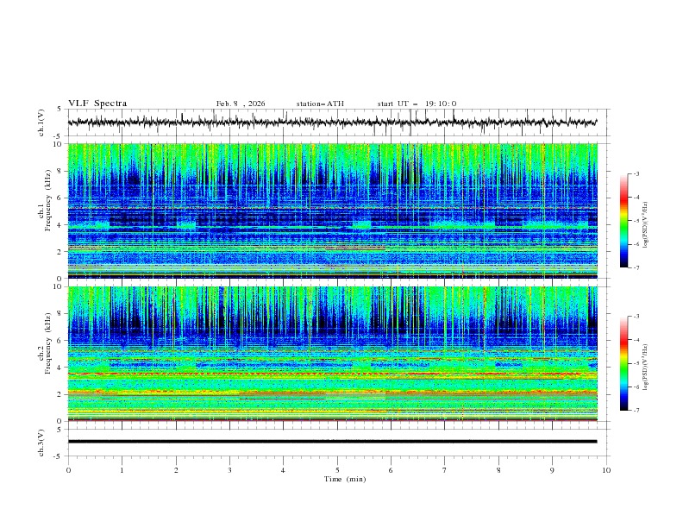Click the time axis tick label "3"

click(x=229, y=470)
